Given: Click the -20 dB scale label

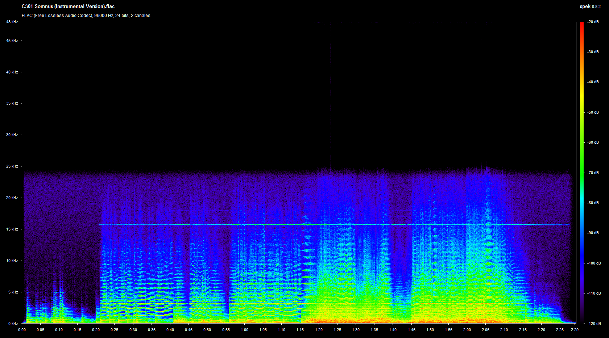Looking at the screenshot, I should (593, 22).
